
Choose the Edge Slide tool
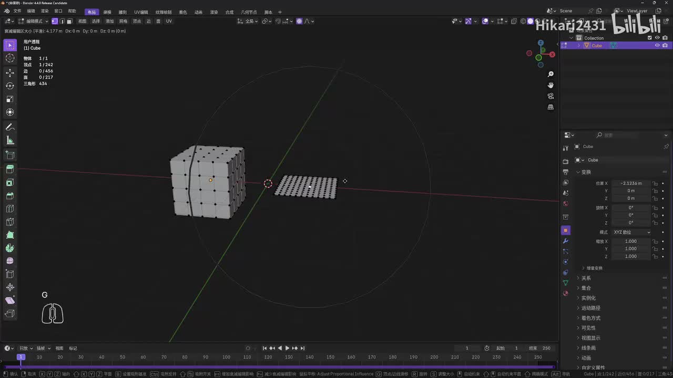click(x=10, y=274)
